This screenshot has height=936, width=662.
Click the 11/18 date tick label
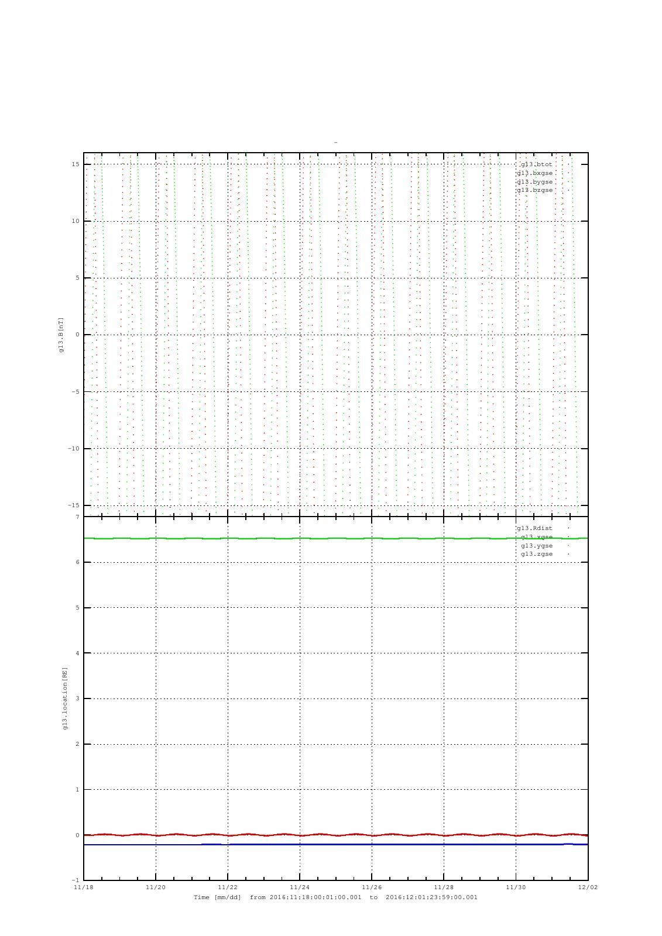tap(83, 887)
